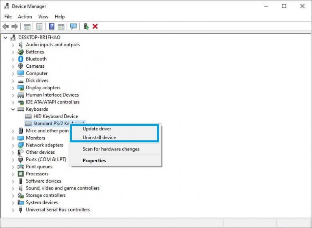Collapse the Keyboards category
This screenshot has width=312, height=228.
pyautogui.click(x=13, y=109)
